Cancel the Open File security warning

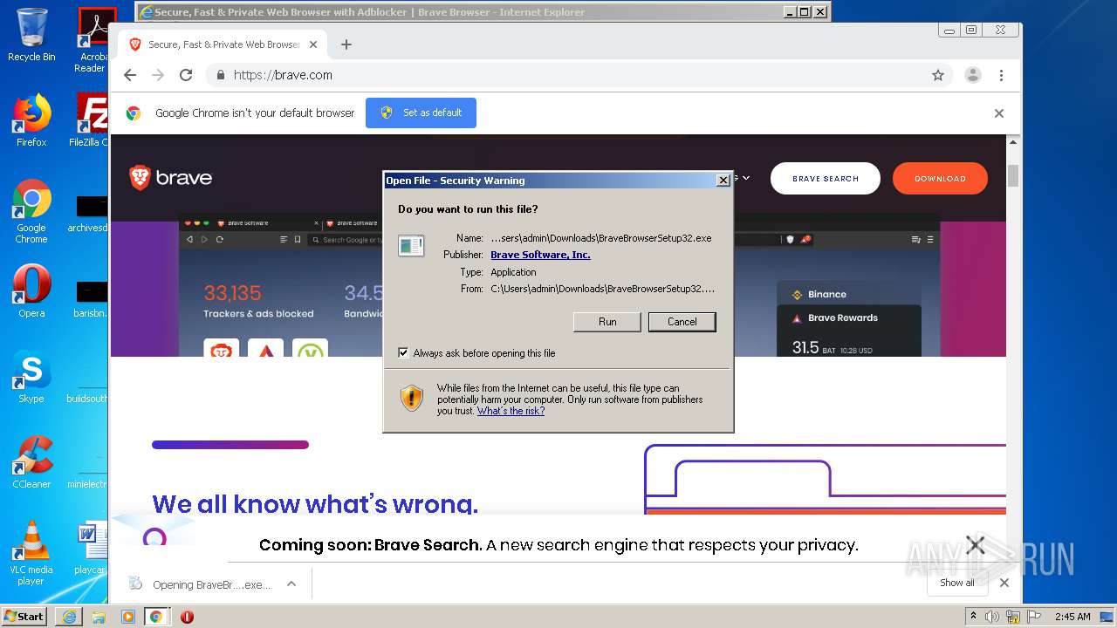tap(682, 322)
